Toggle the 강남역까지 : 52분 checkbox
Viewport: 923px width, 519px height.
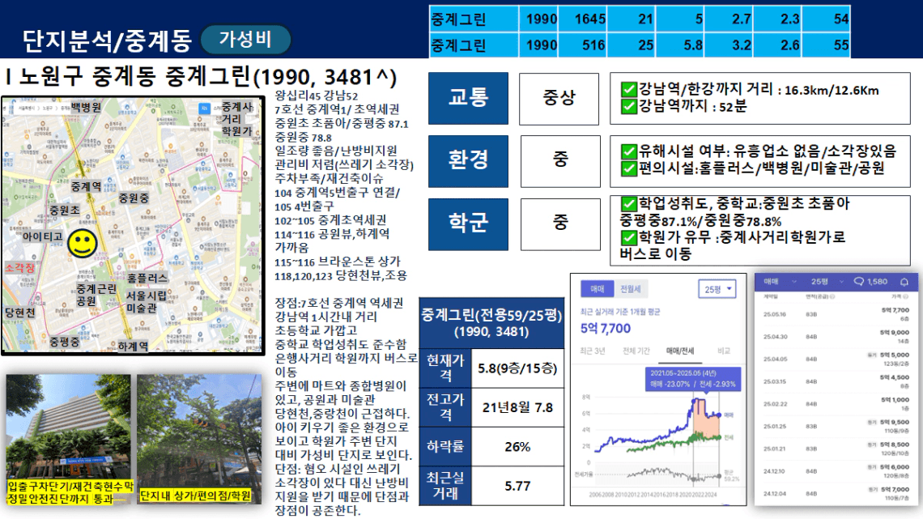[628, 106]
